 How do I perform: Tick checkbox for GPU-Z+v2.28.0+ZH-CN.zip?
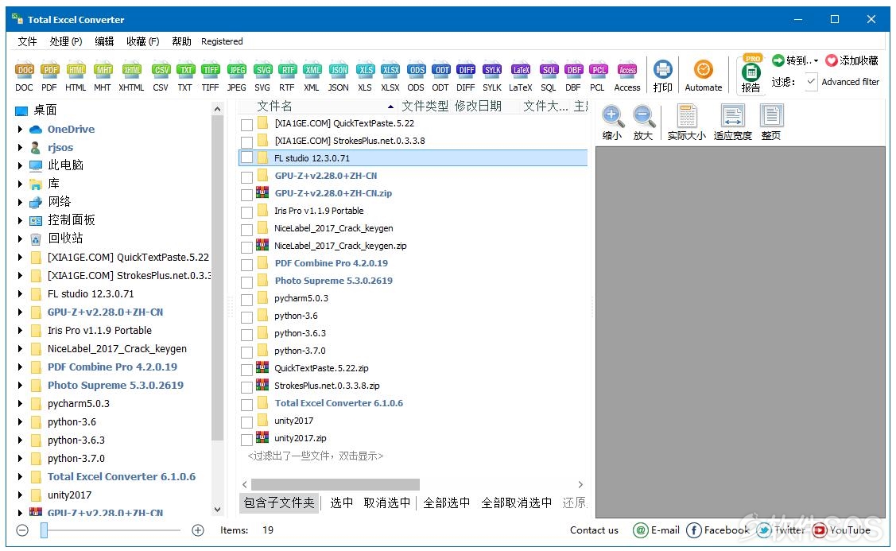click(x=246, y=194)
